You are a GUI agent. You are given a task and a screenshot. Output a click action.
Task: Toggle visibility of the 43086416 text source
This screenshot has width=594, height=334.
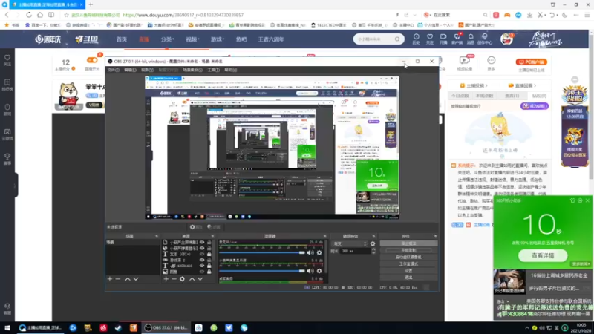[x=202, y=266]
